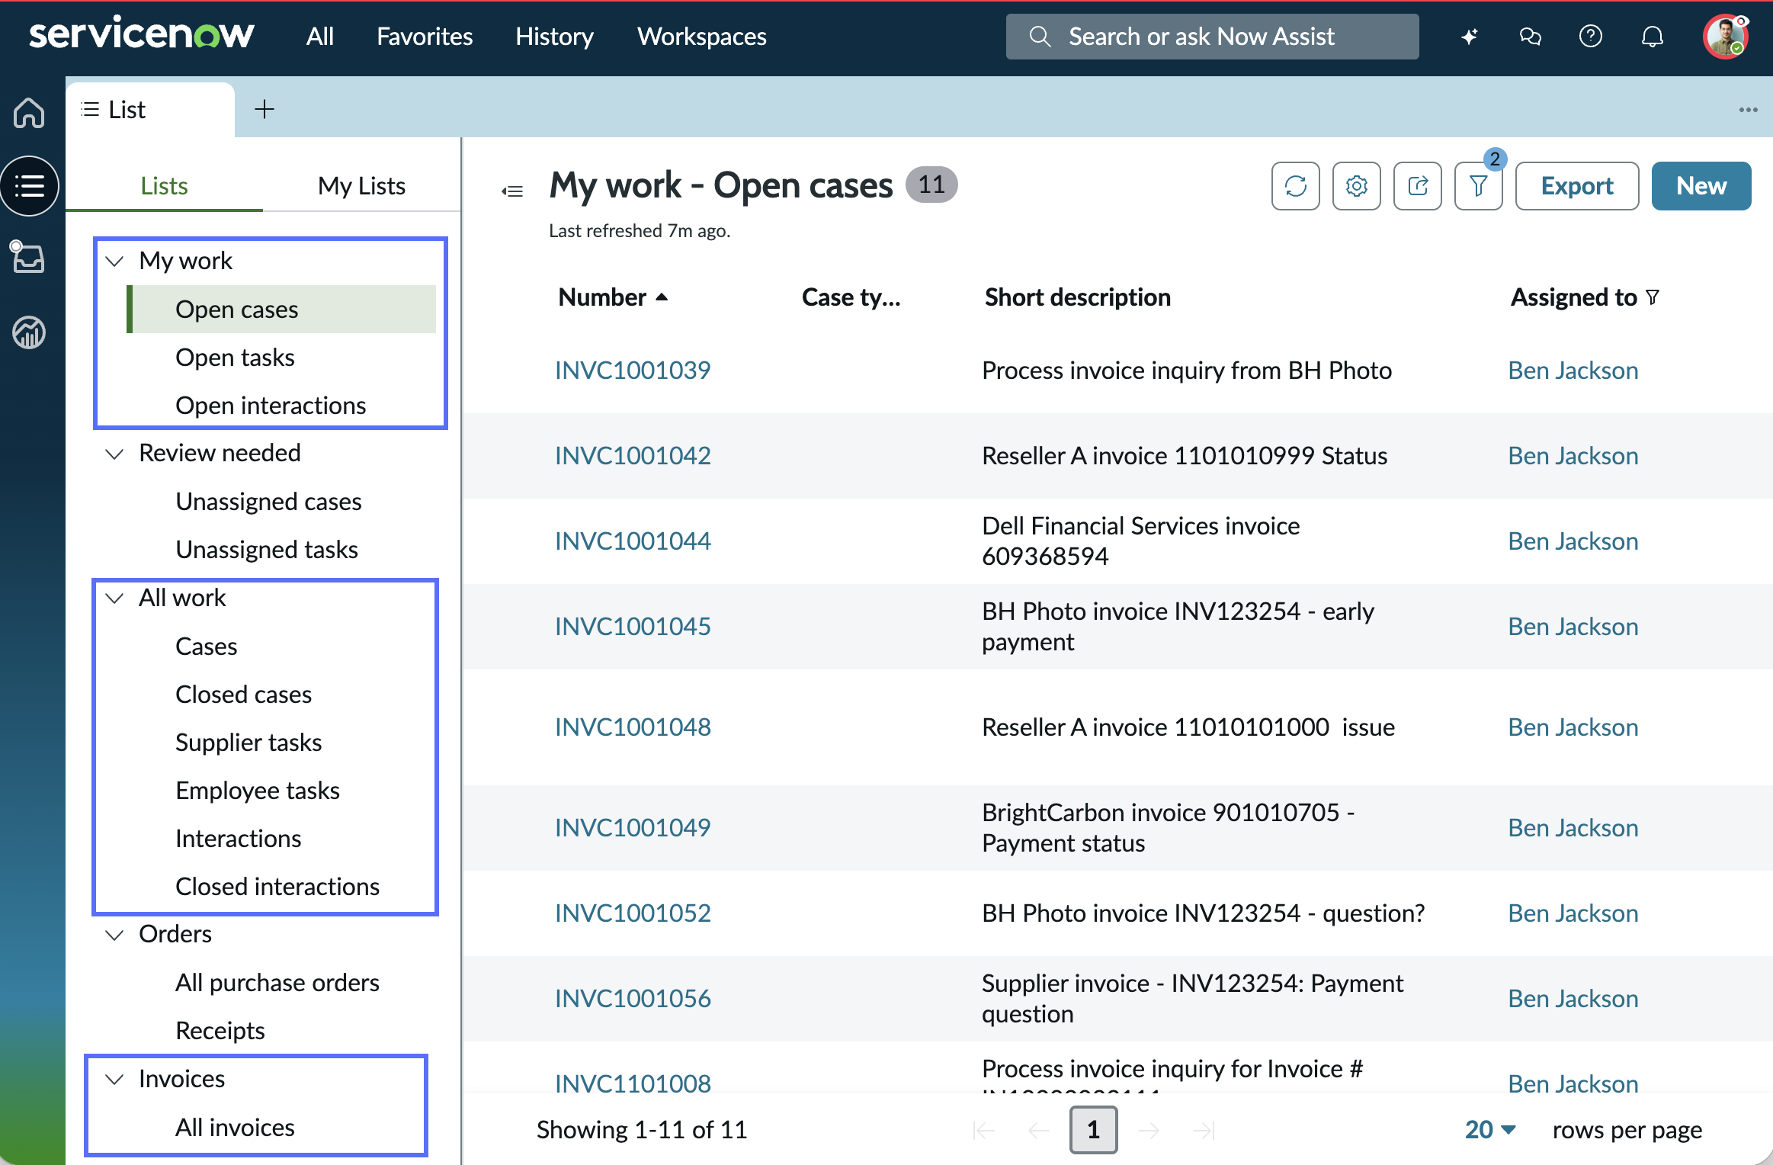The image size is (1773, 1165).
Task: Select Receipts list
Action: pyautogui.click(x=220, y=1032)
